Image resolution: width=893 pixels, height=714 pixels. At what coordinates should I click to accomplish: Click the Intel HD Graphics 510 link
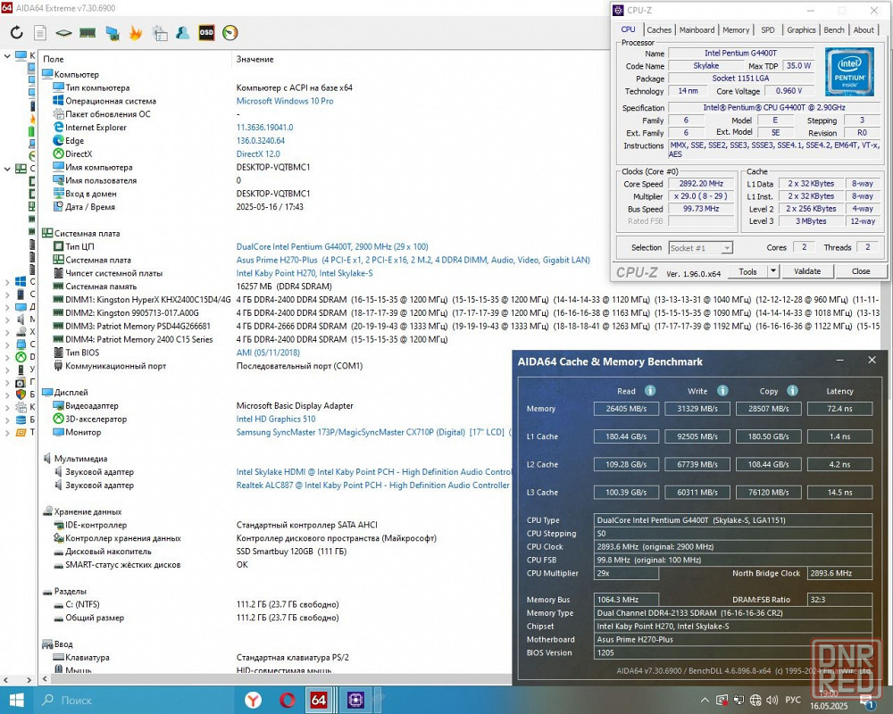tap(276, 419)
